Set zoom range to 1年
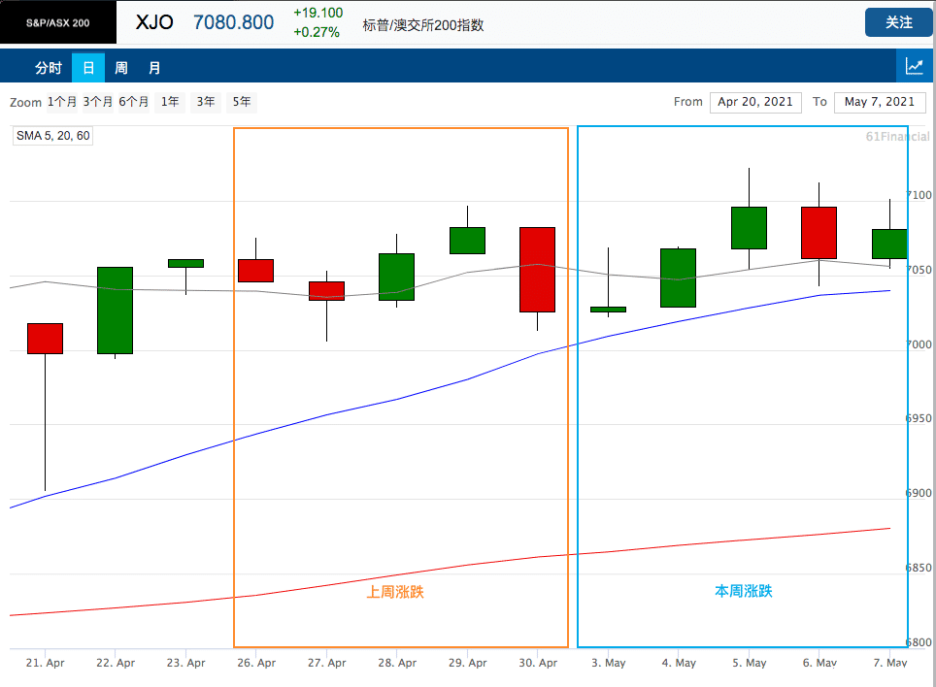The height and width of the screenshot is (687, 936). (170, 102)
